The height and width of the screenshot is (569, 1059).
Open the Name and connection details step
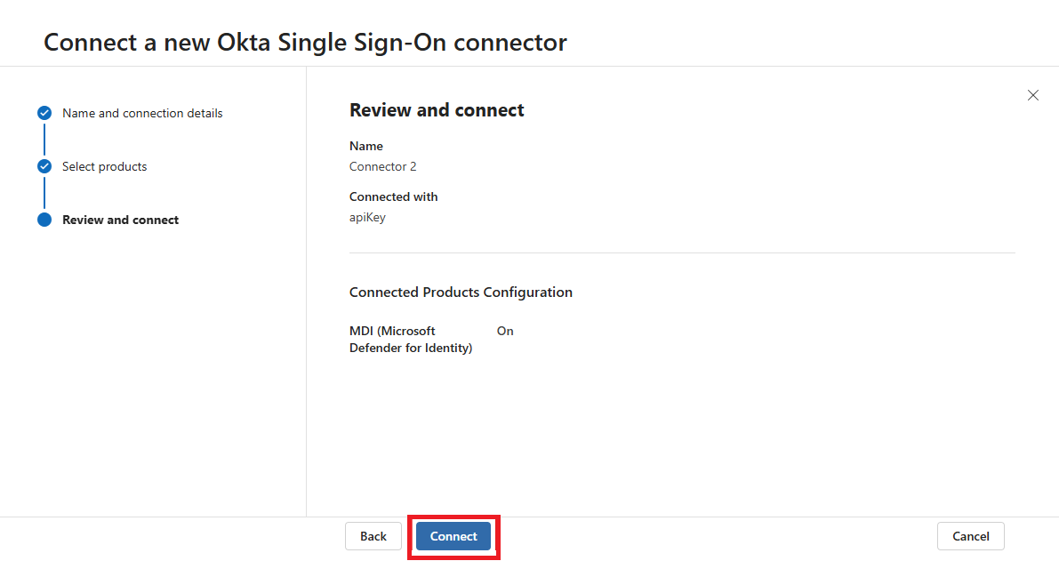(x=142, y=113)
